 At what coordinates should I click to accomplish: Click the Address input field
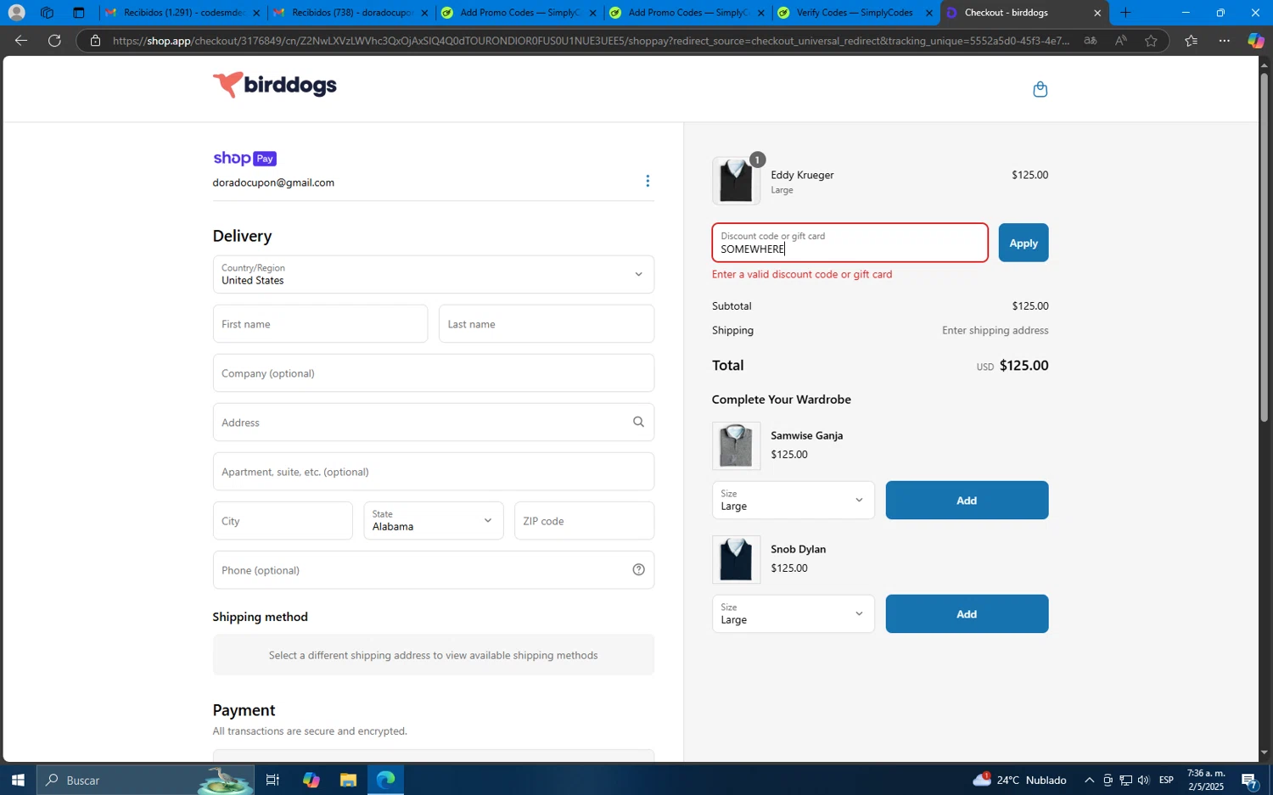(433, 422)
